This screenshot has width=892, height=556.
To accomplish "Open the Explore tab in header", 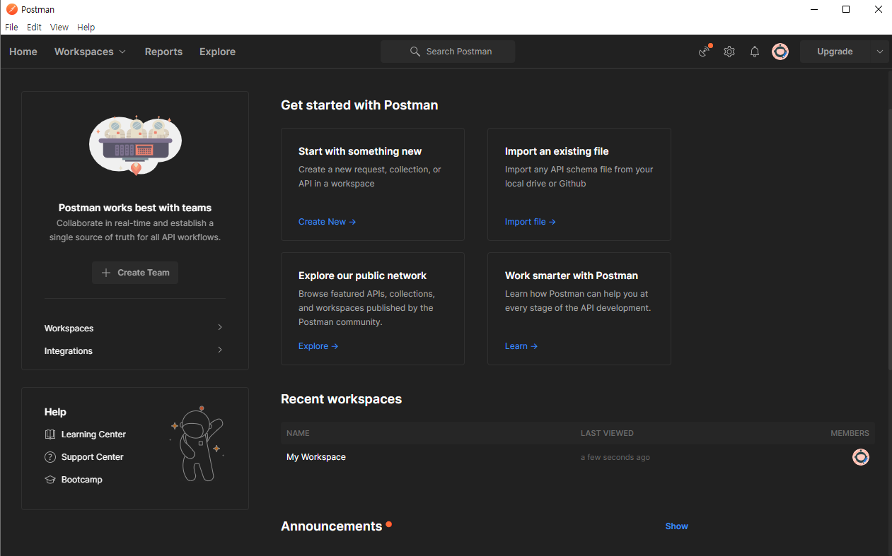I will click(217, 52).
